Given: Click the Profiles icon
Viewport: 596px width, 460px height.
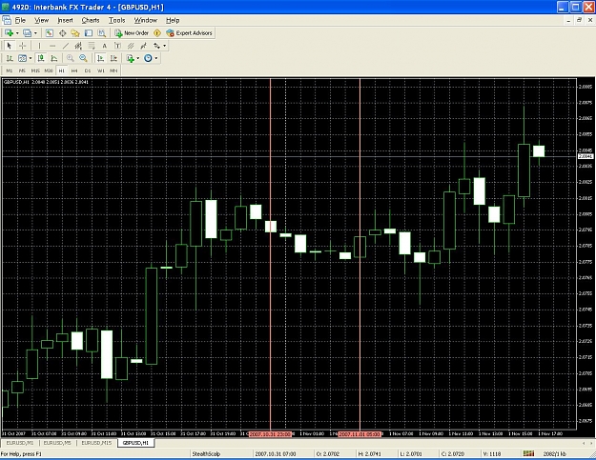Looking at the screenshot, I should click(x=28, y=33).
